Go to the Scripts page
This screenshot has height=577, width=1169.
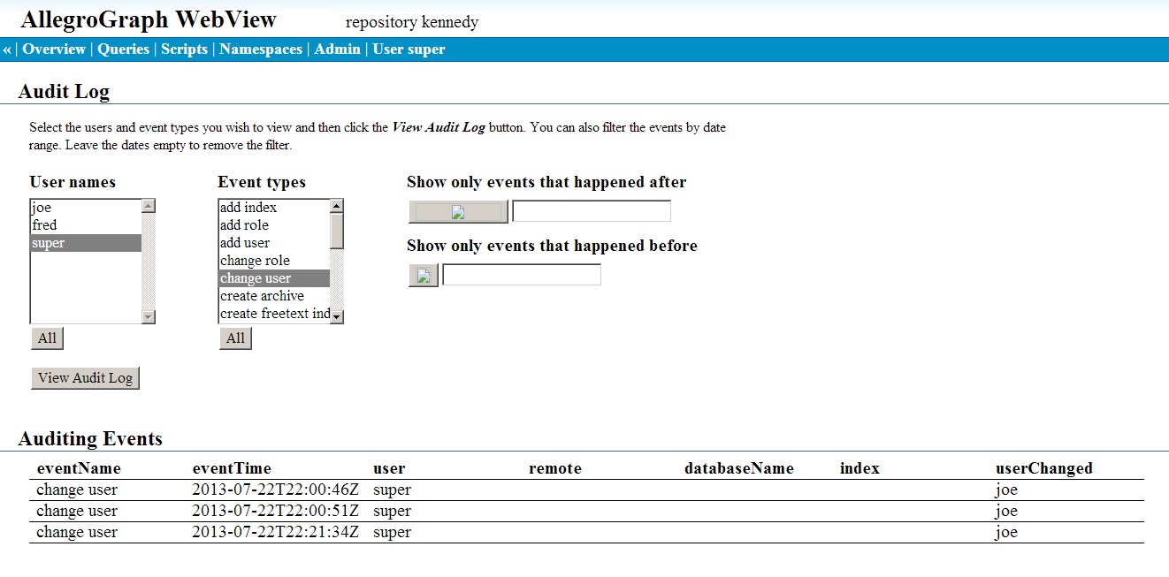pos(184,49)
